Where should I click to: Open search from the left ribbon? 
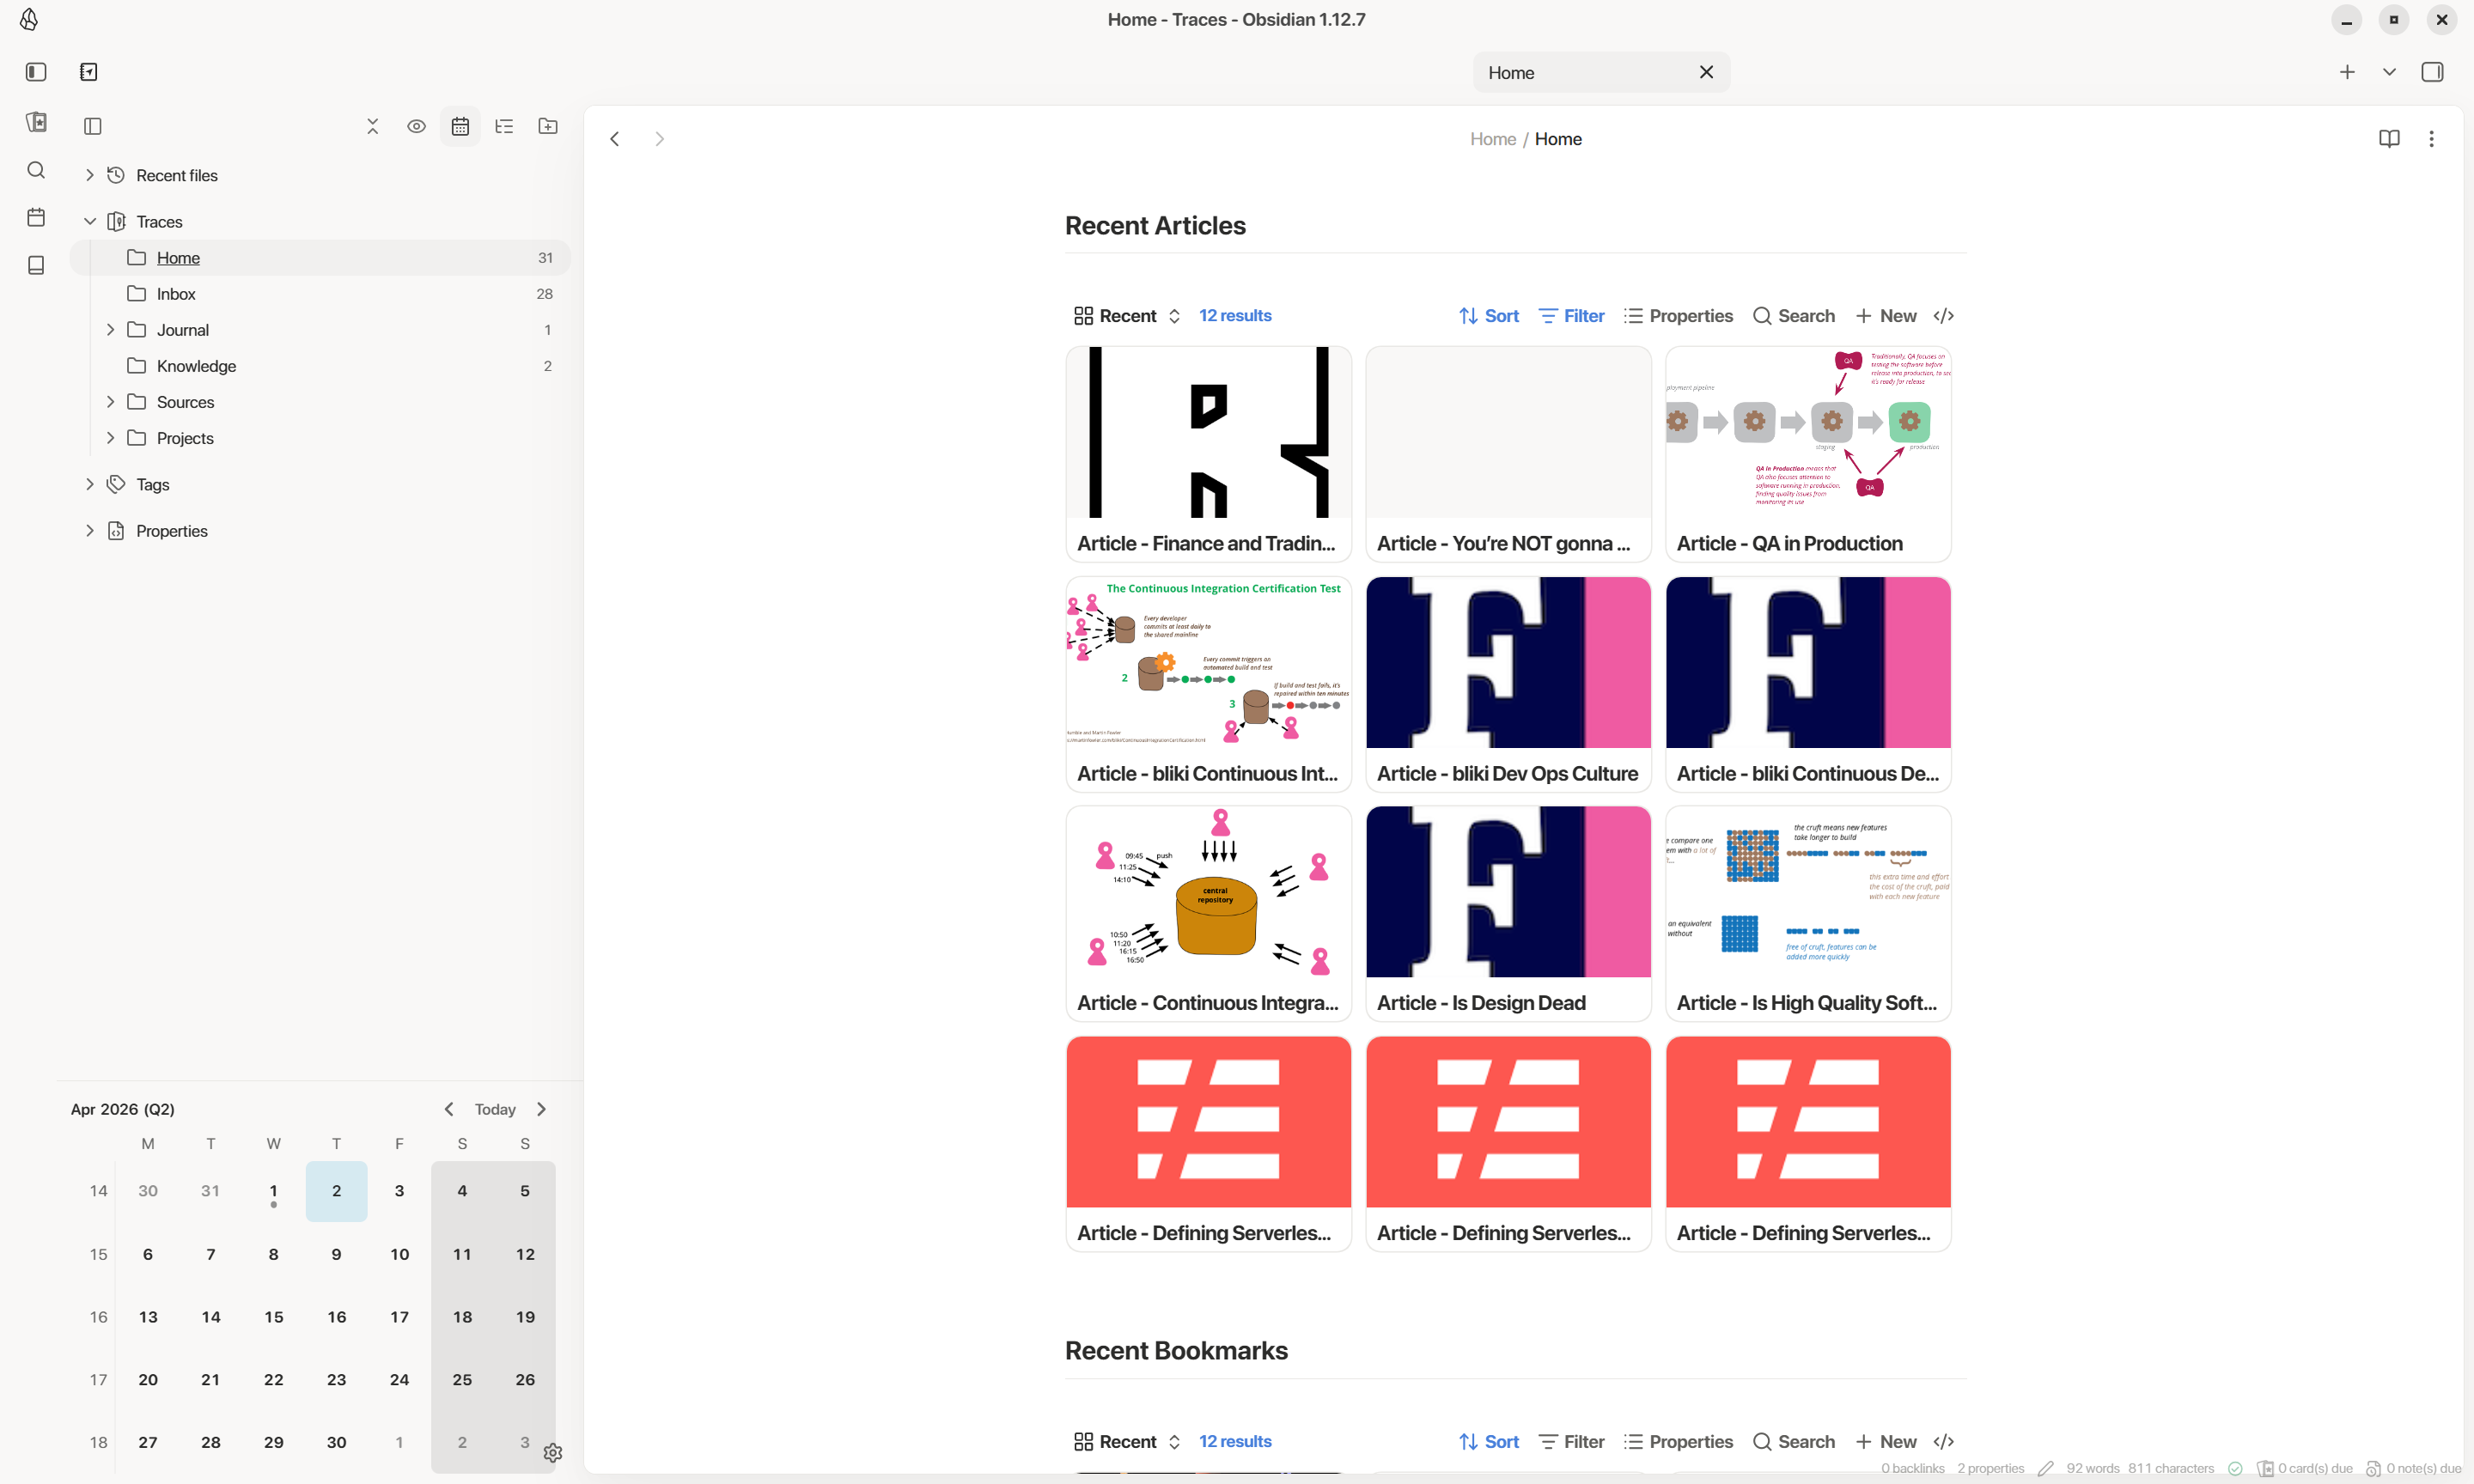pos(36,171)
